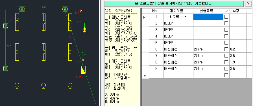253x106 pixels.
Task: Click the L1 circuit arrow marker
Action: pyautogui.click(x=83, y=60)
